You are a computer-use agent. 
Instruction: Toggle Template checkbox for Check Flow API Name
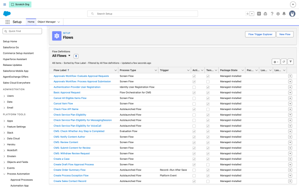click(x=208, y=109)
